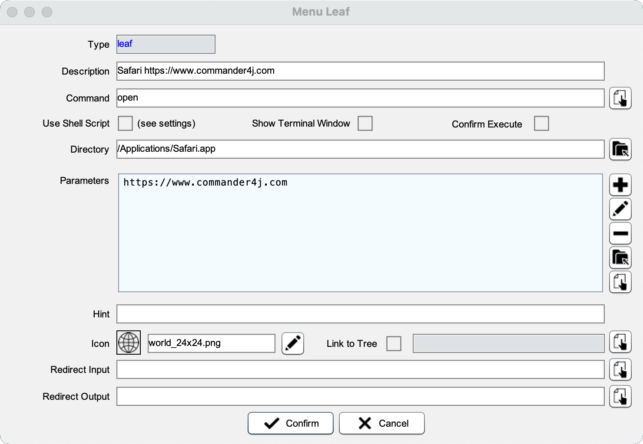Toggle Show Terminal Window checkbox

365,124
